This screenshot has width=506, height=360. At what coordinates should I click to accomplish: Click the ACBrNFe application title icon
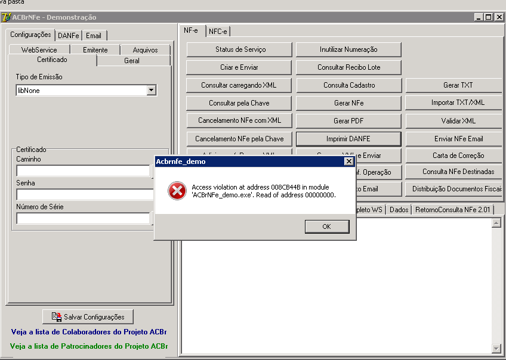pos(6,17)
